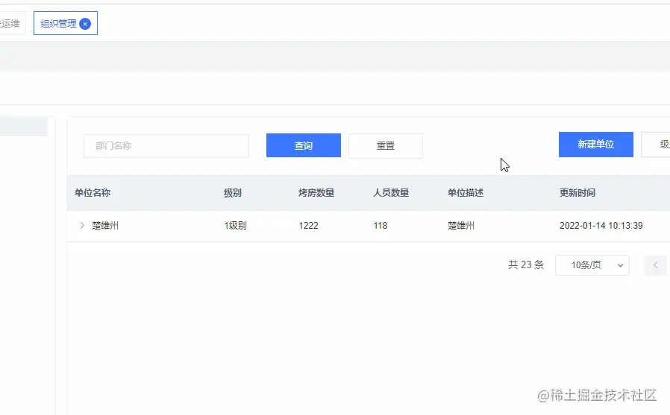Click the 更新时间 column header
Viewport: 670px width, 415px height.
point(577,193)
